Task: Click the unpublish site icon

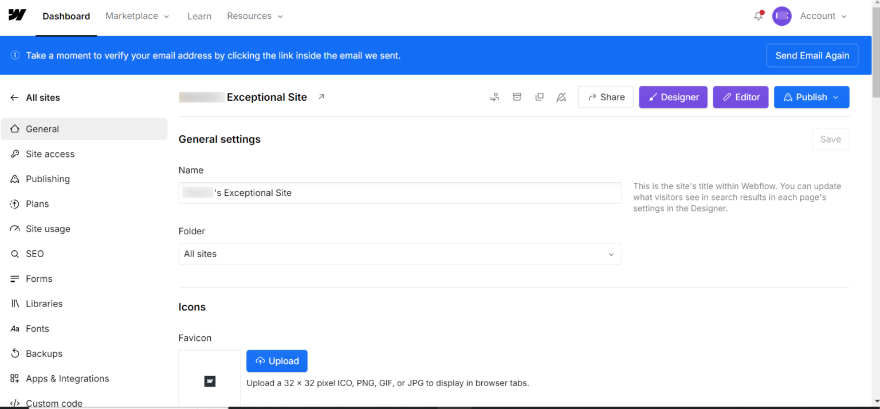Action: (x=561, y=97)
